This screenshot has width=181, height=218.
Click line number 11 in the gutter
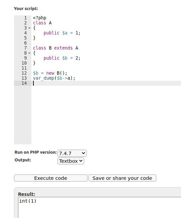[x=24, y=68]
